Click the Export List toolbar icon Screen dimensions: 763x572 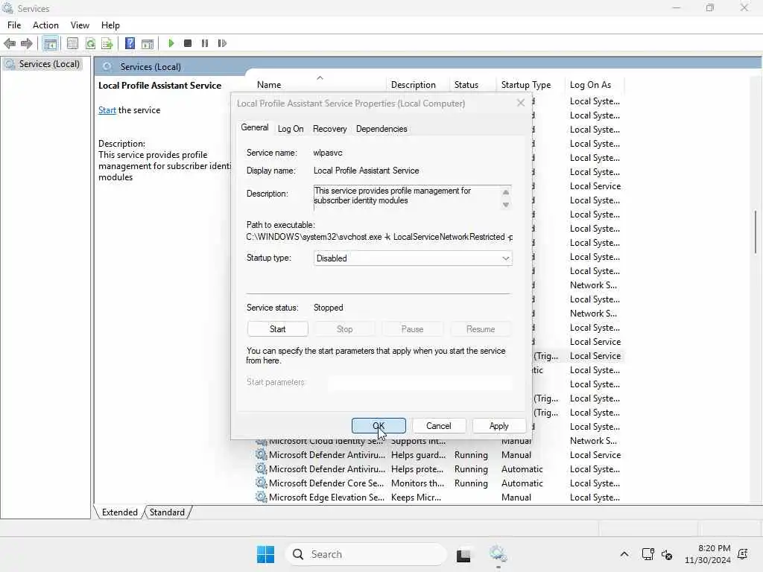click(107, 43)
